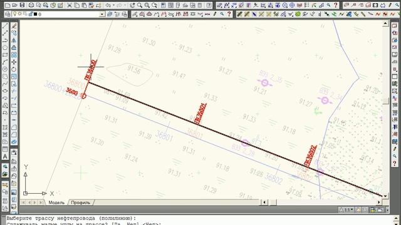
Task: Select the Polygon draw tool
Action: point(5,47)
